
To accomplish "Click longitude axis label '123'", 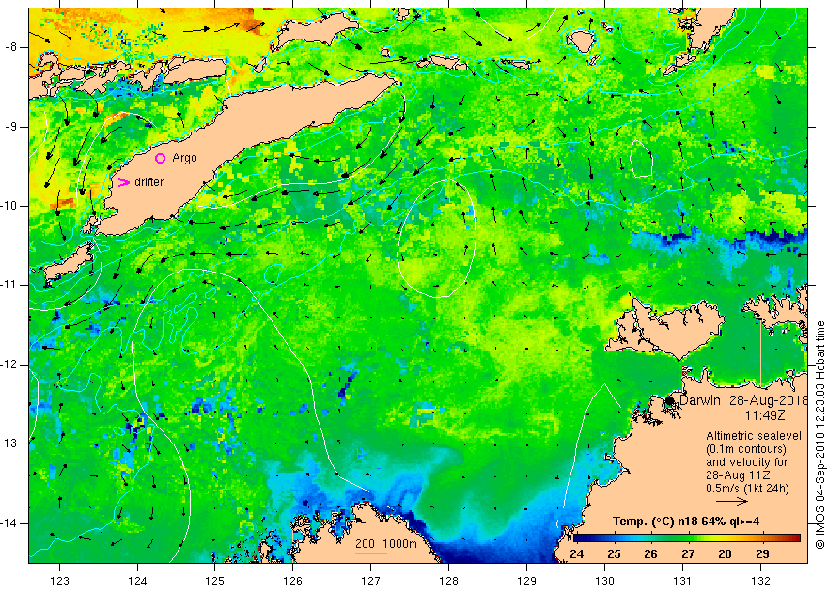I will click(59, 582).
